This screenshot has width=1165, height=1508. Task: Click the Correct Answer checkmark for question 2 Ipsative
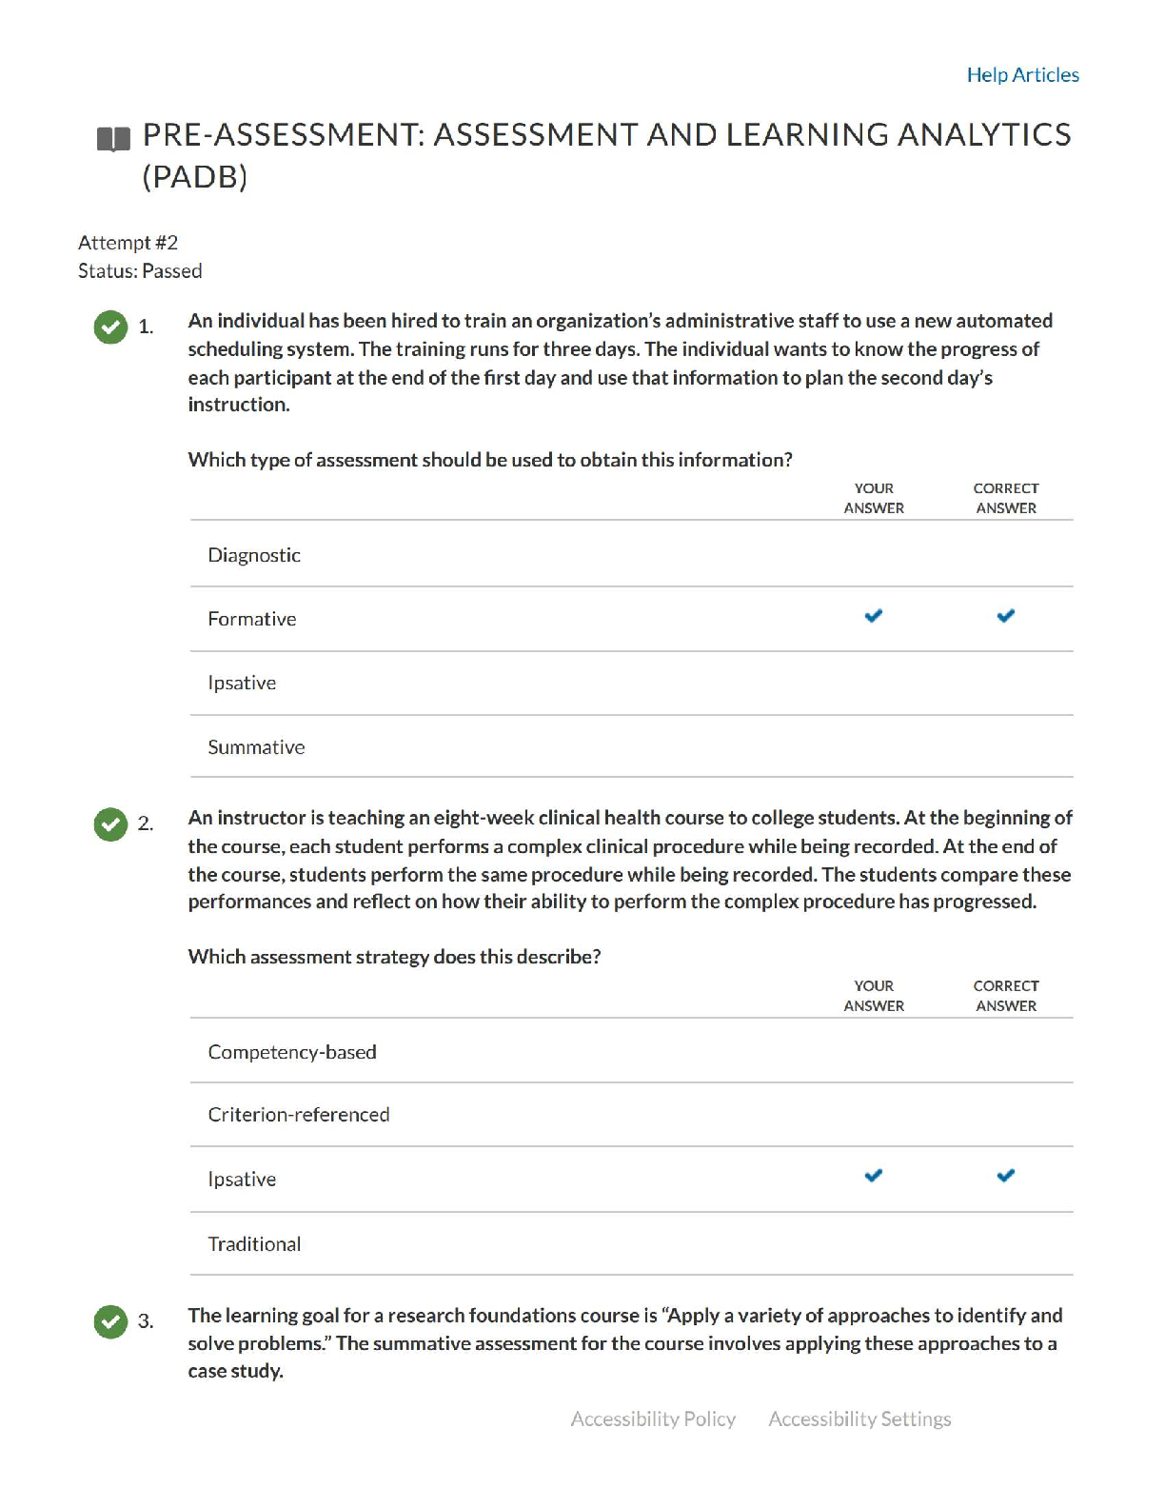coord(1005,1176)
